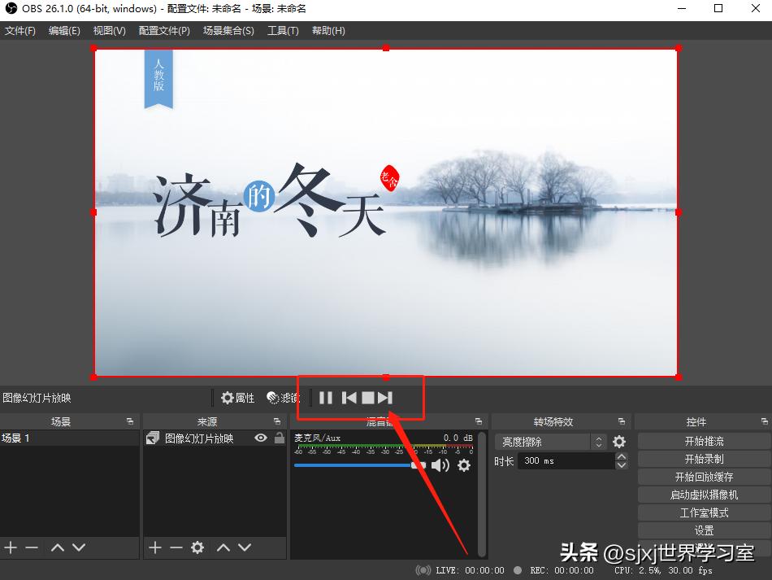Open the 滤镜 (filters) for the slideshow
Image resolution: width=772 pixels, height=580 pixels.
tap(280, 398)
